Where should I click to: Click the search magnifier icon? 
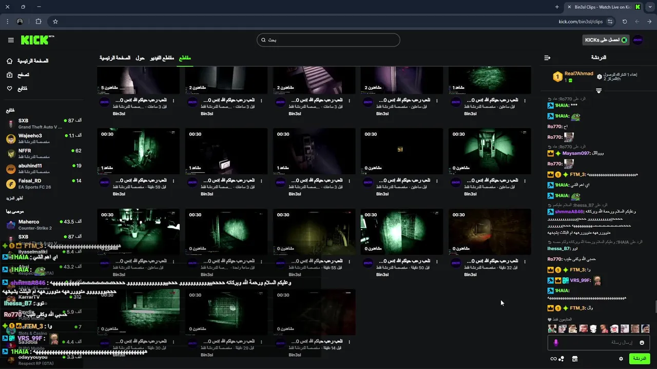[263, 40]
